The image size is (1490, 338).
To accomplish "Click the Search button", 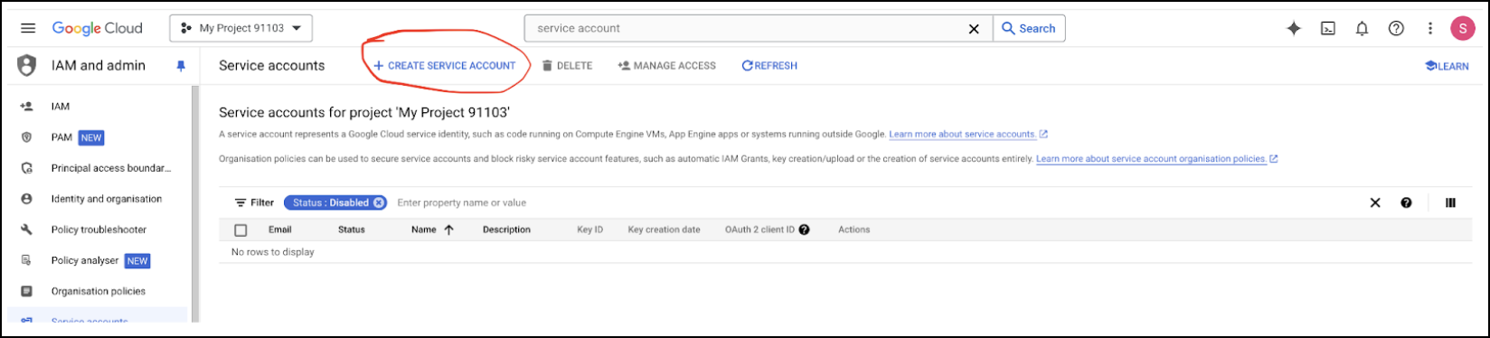I will pos(1029,28).
